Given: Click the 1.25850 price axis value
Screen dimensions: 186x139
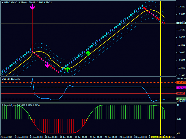Looking at the screenshot, I should 181,14.
